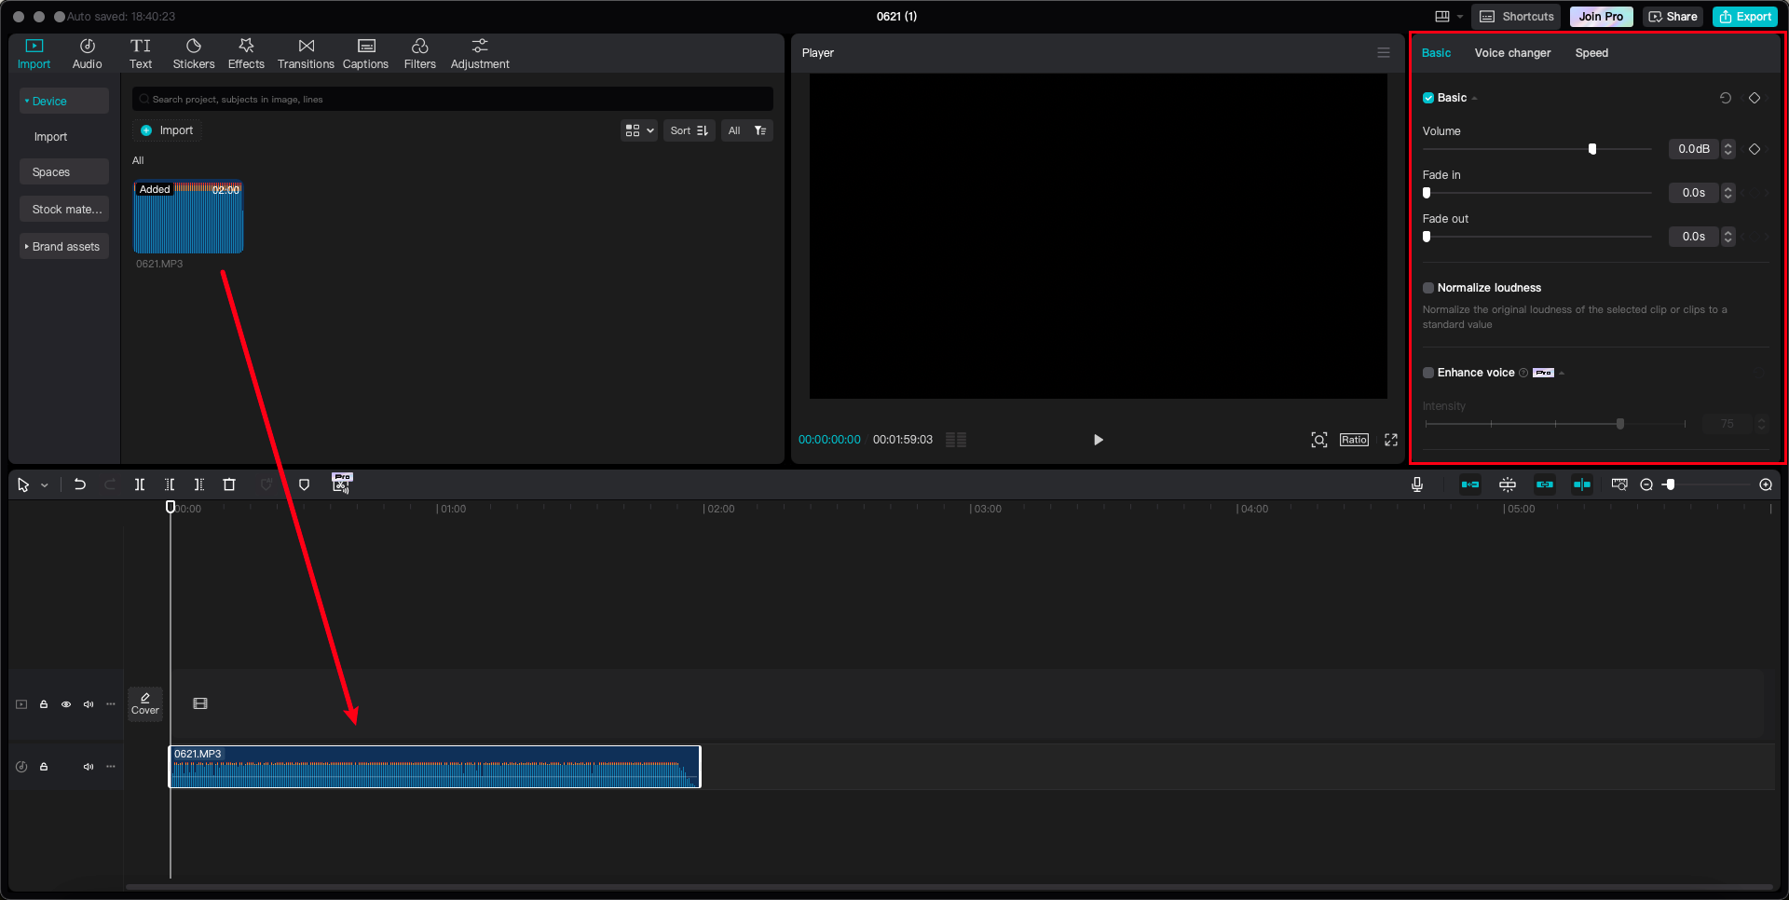
Task: Zoom in the timeline with the plus icon
Action: point(1766,484)
